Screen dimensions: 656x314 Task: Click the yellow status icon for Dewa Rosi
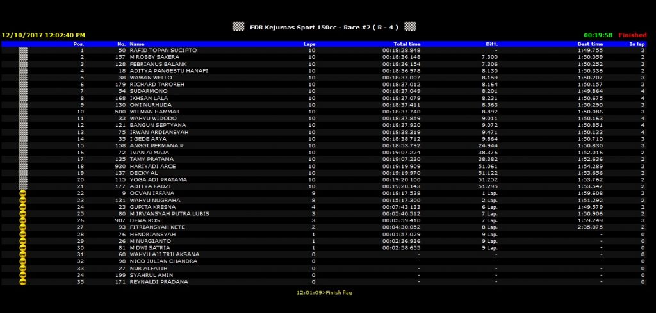point(23,220)
